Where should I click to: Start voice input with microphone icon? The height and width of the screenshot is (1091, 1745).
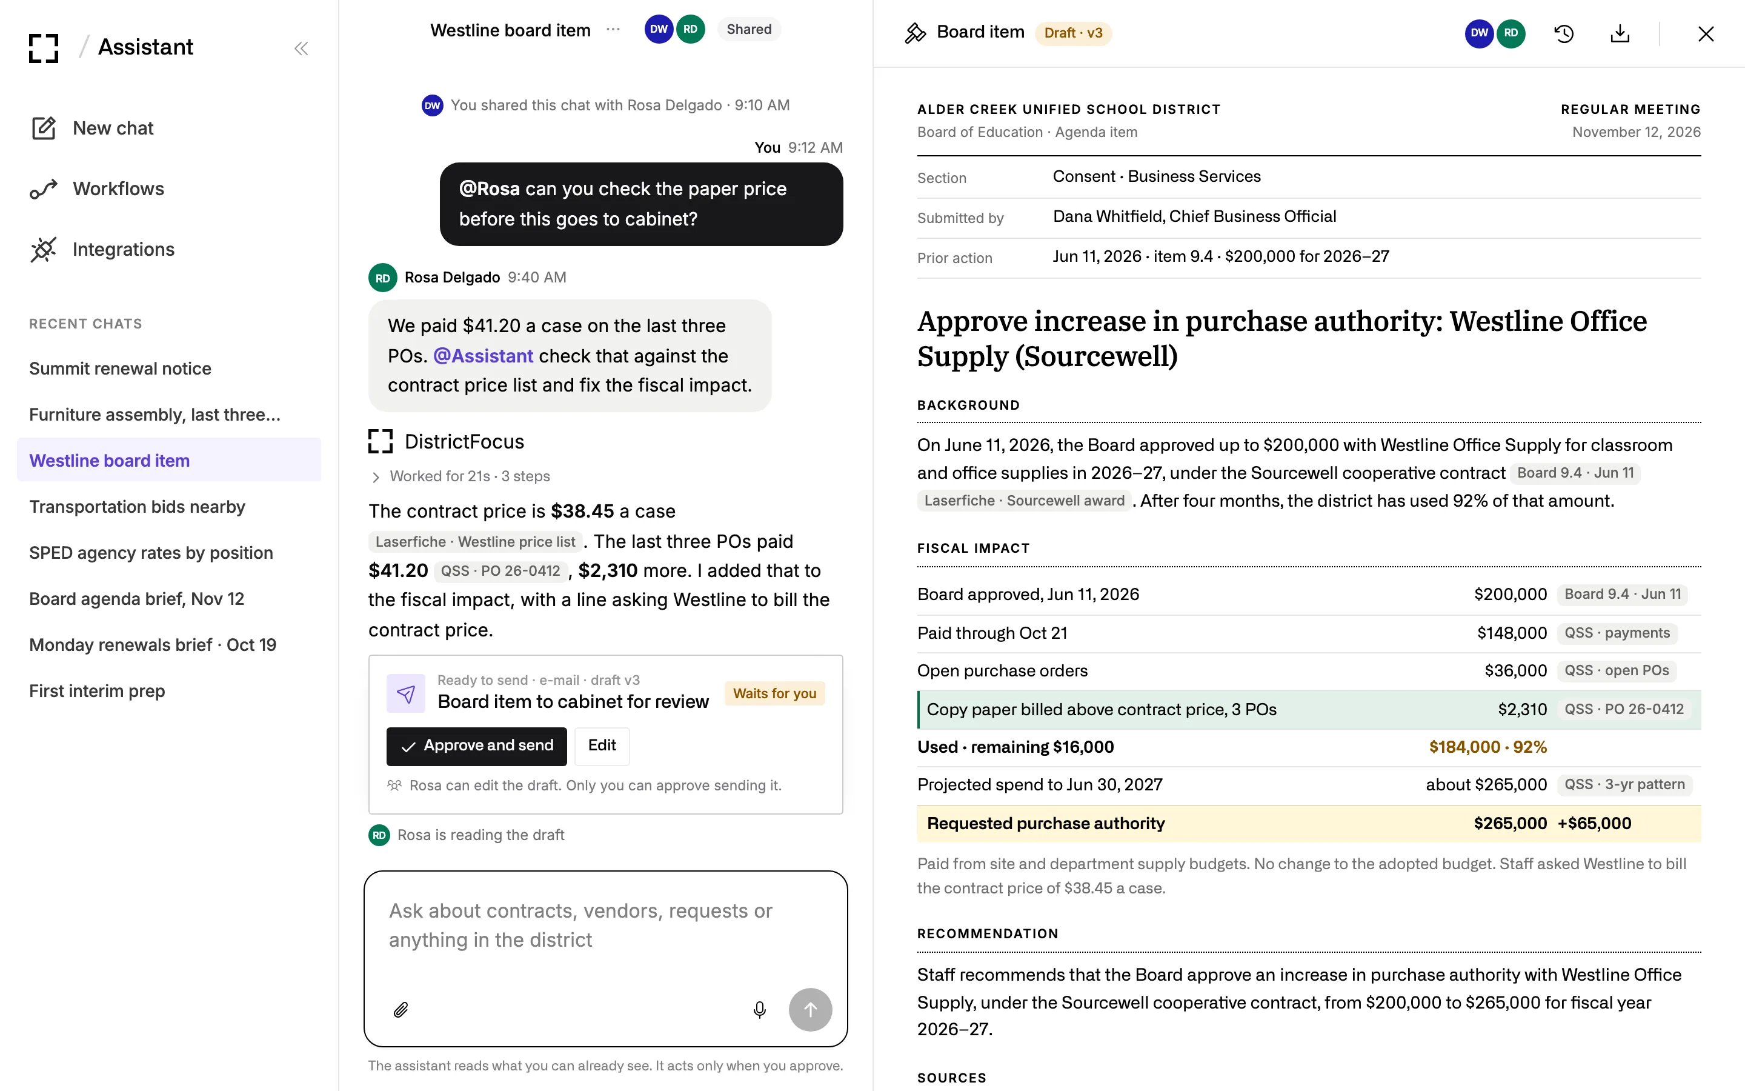(x=759, y=1009)
